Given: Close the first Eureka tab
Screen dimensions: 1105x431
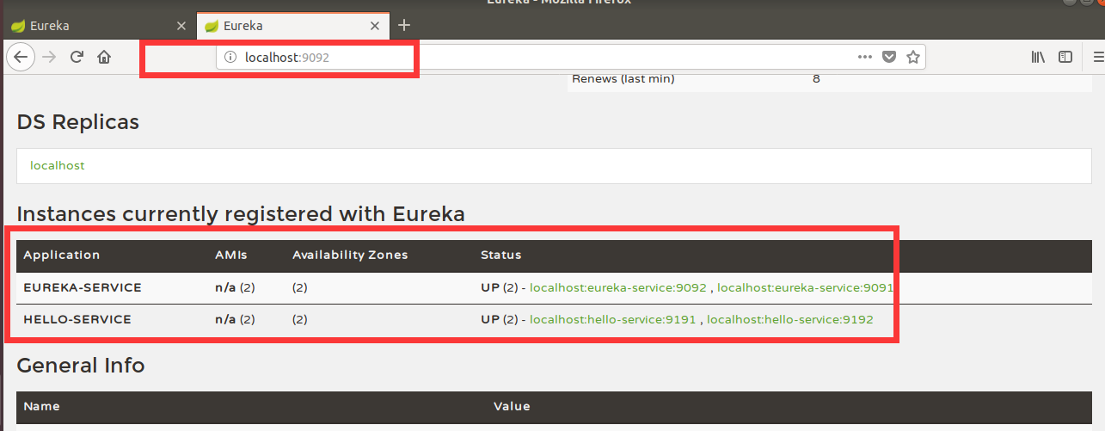Looking at the screenshot, I should pos(181,26).
